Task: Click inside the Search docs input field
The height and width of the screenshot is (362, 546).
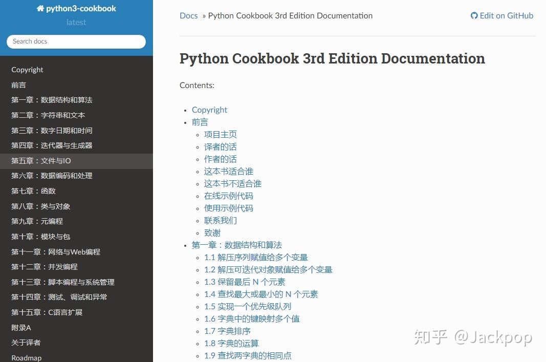Action: 76,41
